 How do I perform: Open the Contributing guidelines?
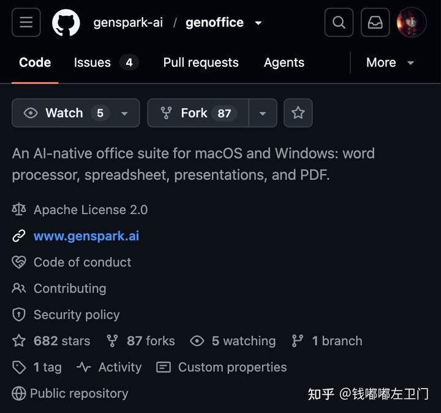coord(70,288)
